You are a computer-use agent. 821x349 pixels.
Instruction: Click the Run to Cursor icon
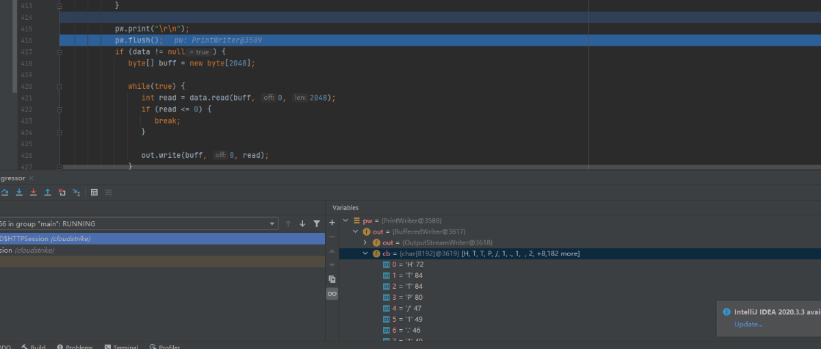coord(77,193)
